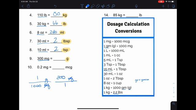Tap the "1 mg = 1000 mcg" line
196x110 pixels.
point(117,42)
